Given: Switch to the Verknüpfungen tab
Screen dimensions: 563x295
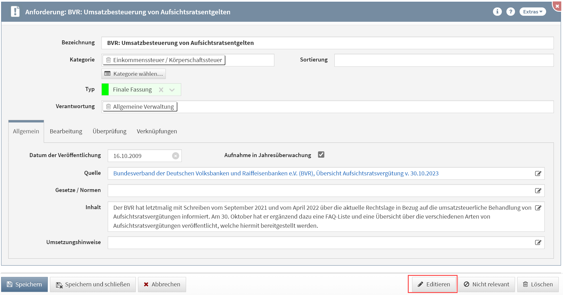Looking at the screenshot, I should pyautogui.click(x=157, y=131).
